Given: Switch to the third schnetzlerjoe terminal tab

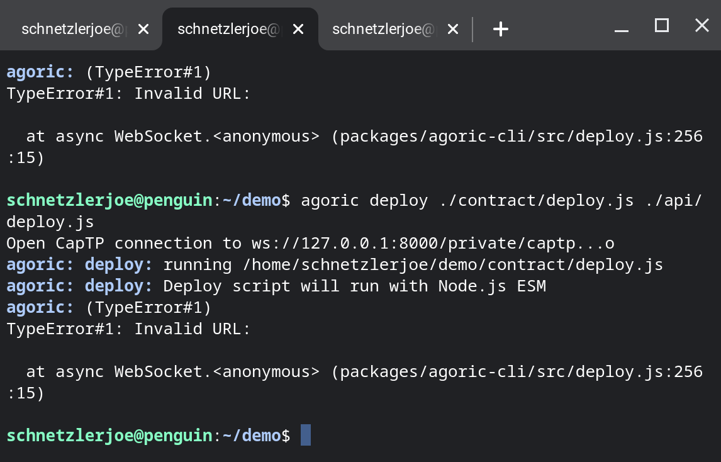Looking at the screenshot, I should tap(384, 28).
